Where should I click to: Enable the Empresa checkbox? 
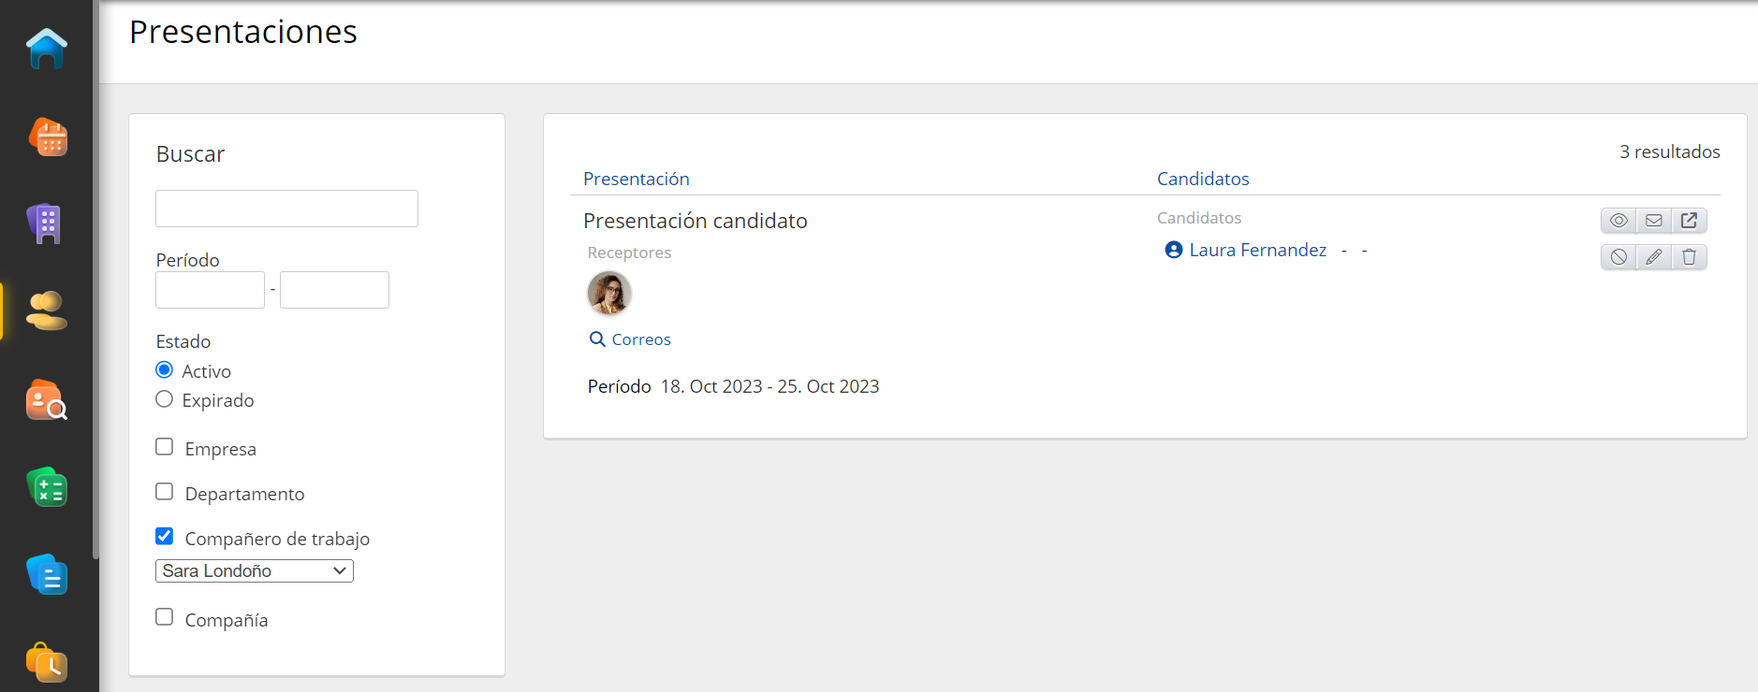point(165,447)
